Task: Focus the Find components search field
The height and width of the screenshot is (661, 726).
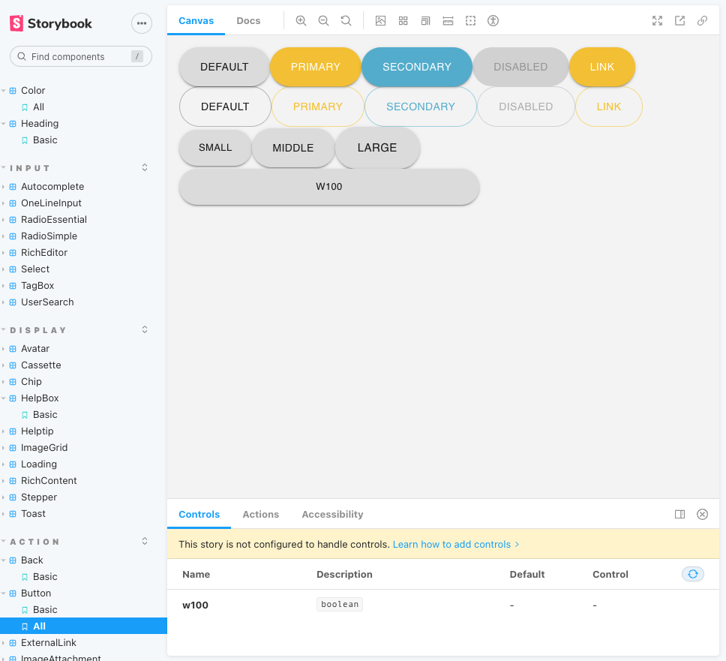Action: [81, 56]
